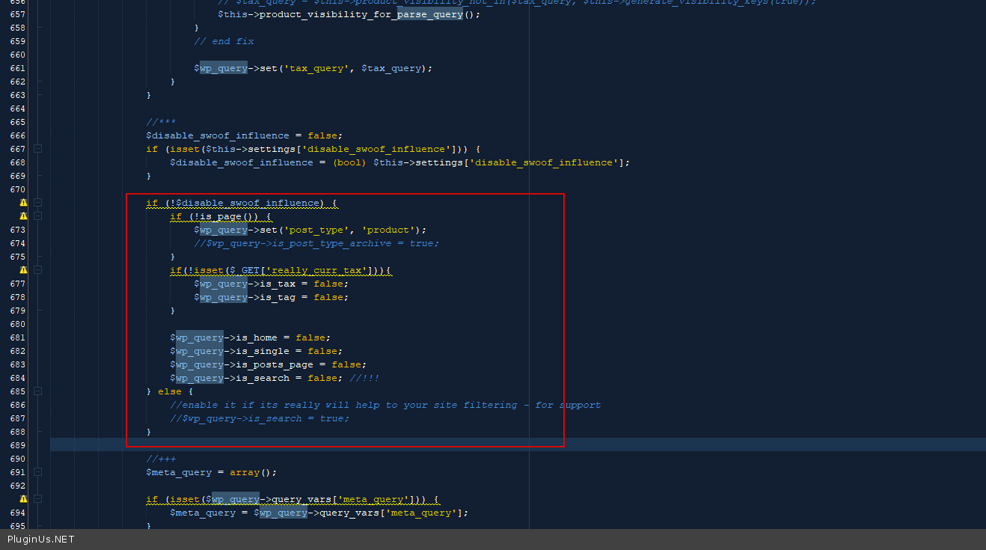Click line number 689 in the gutter
This screenshot has width=986, height=550.
pos(17,445)
